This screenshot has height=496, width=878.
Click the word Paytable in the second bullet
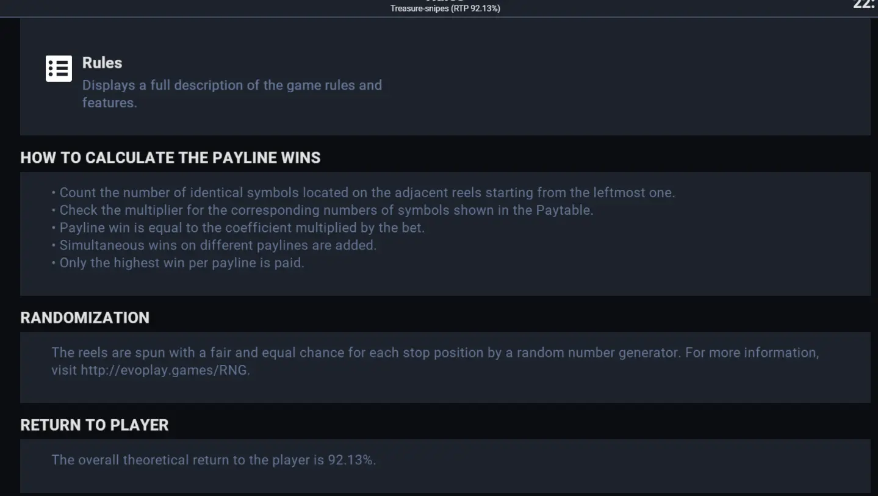[x=564, y=210]
